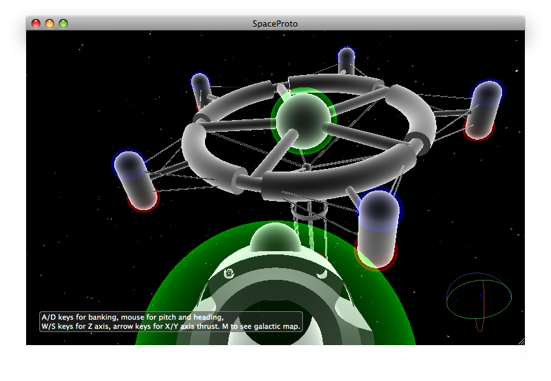The width and height of the screenshot is (551, 381).
Task: Click the green central hub sphere of the station
Action: tap(304, 121)
